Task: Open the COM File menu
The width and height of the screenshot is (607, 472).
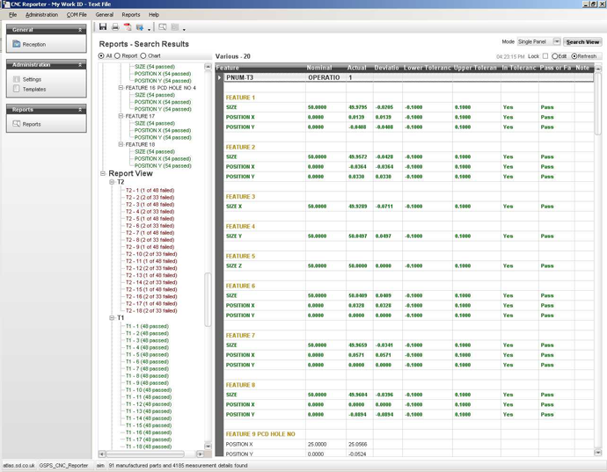Action: [77, 15]
